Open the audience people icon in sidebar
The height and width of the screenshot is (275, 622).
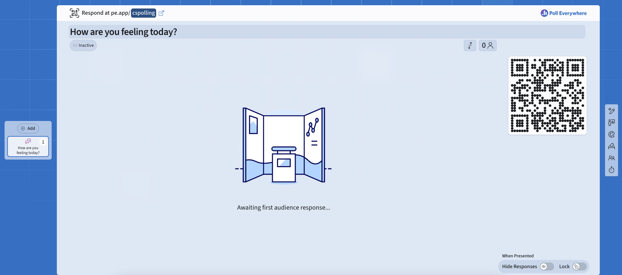(x=612, y=158)
